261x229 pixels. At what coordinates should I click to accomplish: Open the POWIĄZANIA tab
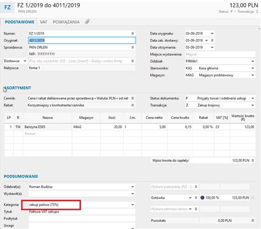(x=66, y=22)
